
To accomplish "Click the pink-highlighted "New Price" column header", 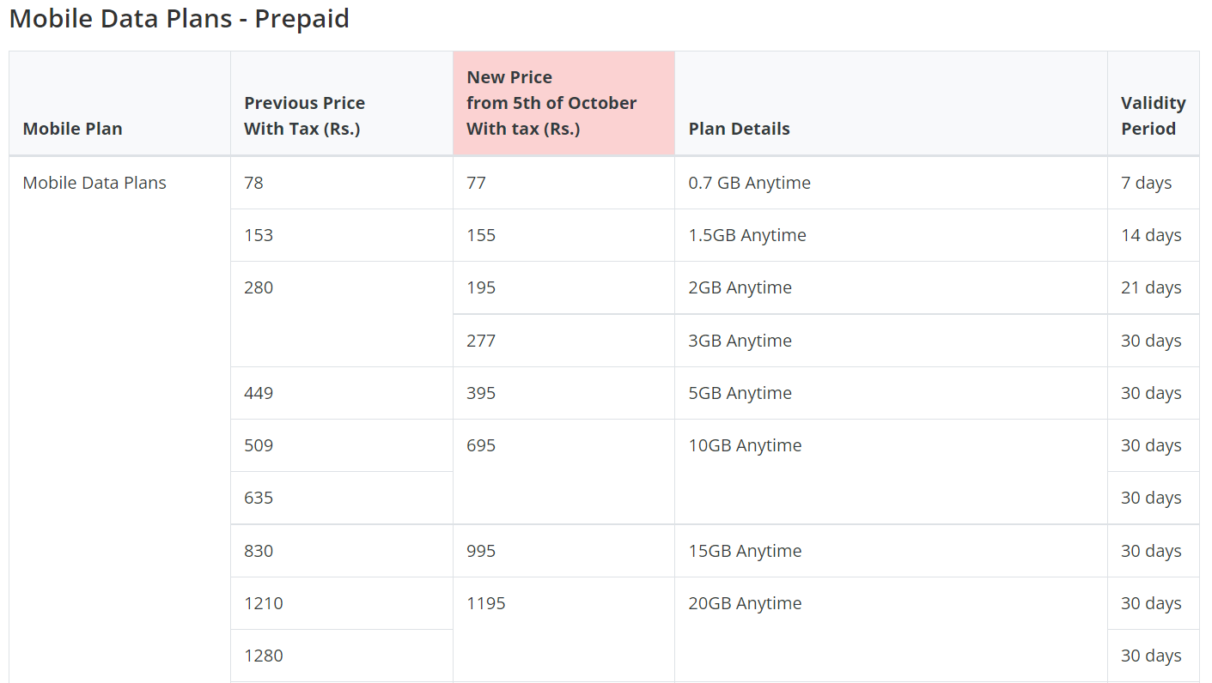I will 551,103.
